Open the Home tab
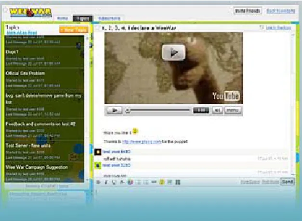The width and height of the screenshot is (302, 221). click(x=63, y=18)
